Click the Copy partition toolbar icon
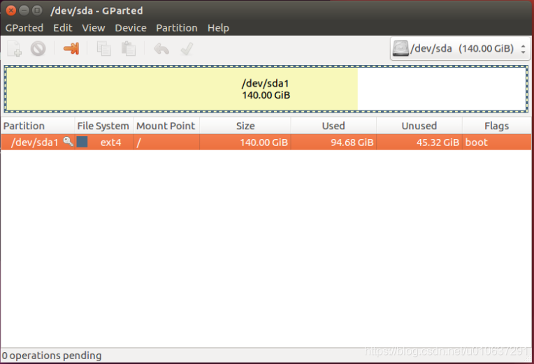 pos(104,49)
